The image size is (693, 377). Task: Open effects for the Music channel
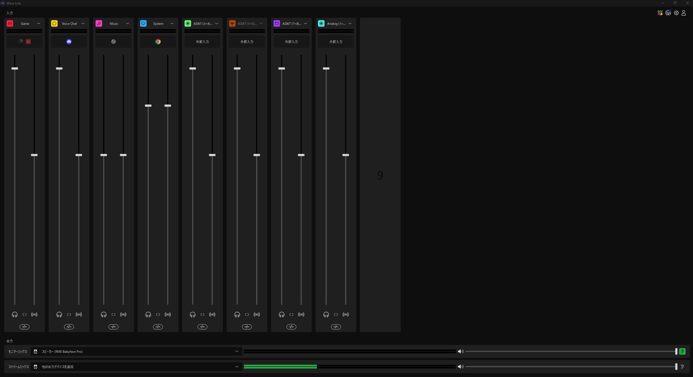coord(113,327)
